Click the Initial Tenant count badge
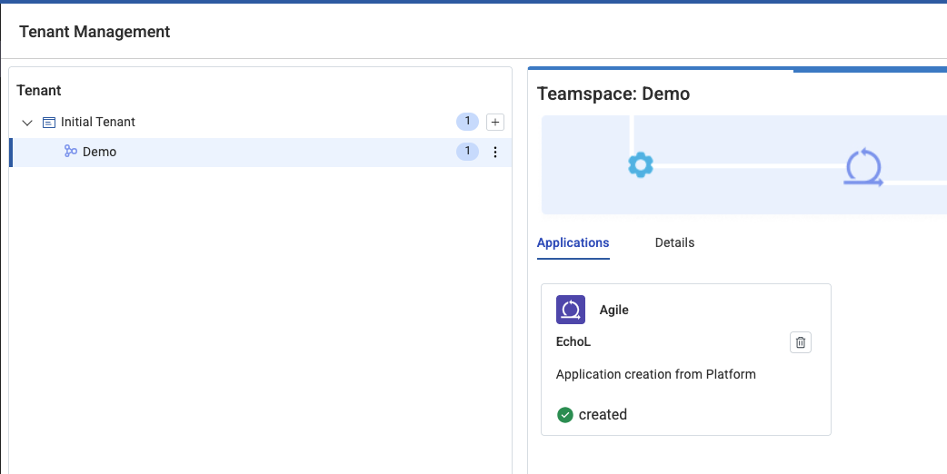Image resolution: width=947 pixels, height=474 pixels. 467,122
